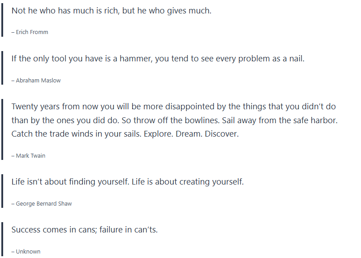Click the Unknown author attribution
The image size is (361, 258).
[28, 252]
